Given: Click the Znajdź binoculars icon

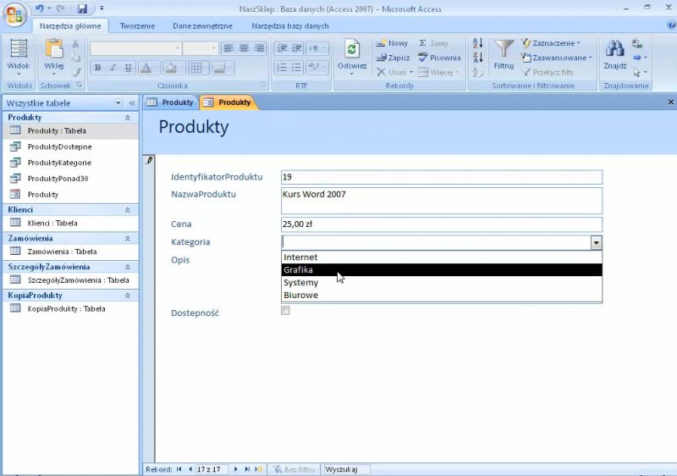Looking at the screenshot, I should pyautogui.click(x=614, y=50).
